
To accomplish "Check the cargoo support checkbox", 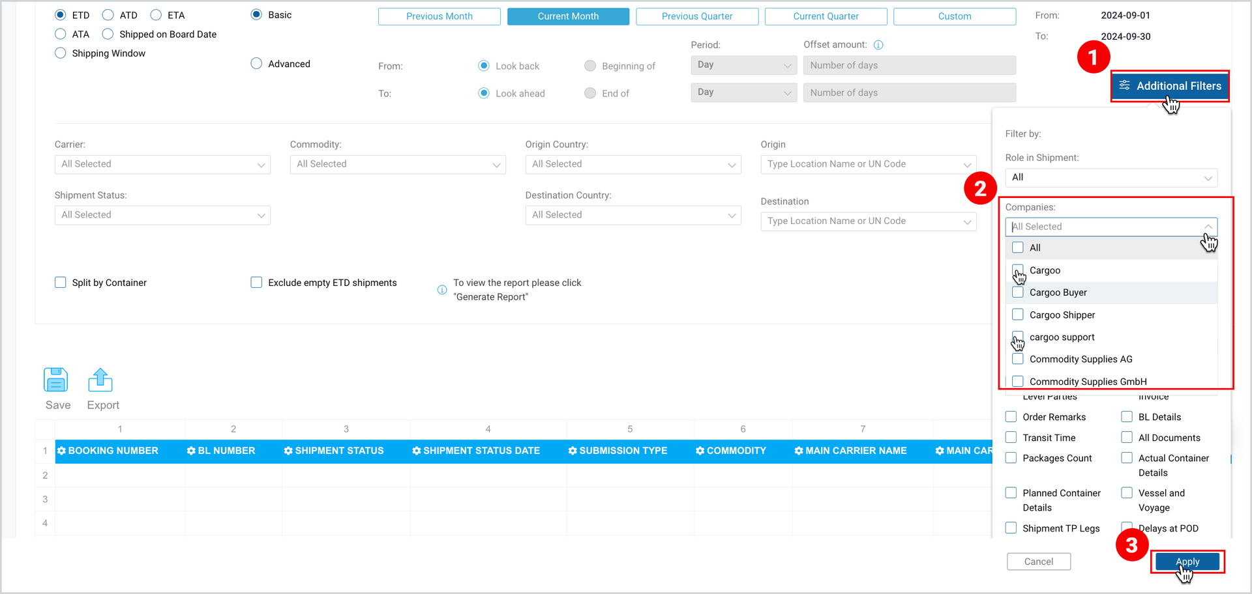I will (1018, 337).
